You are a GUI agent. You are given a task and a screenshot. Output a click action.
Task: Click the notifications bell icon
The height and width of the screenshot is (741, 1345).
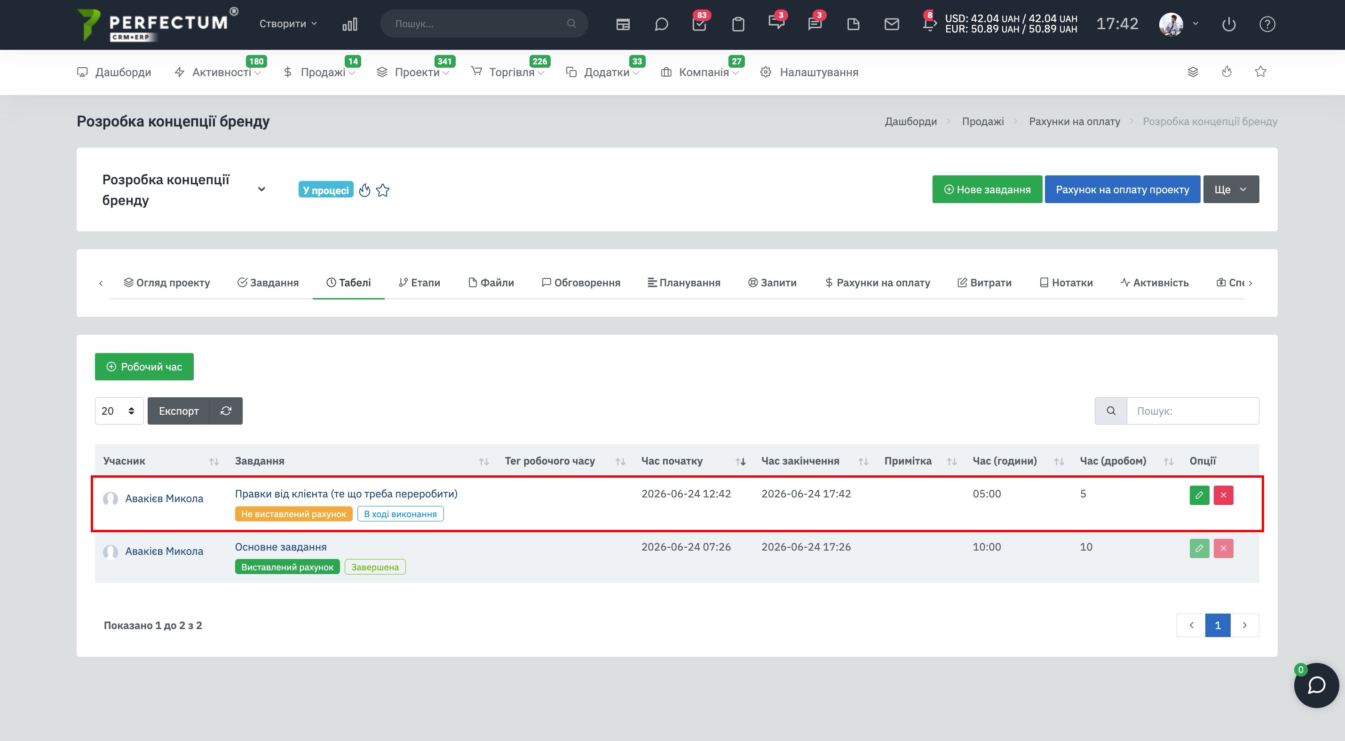coord(929,23)
